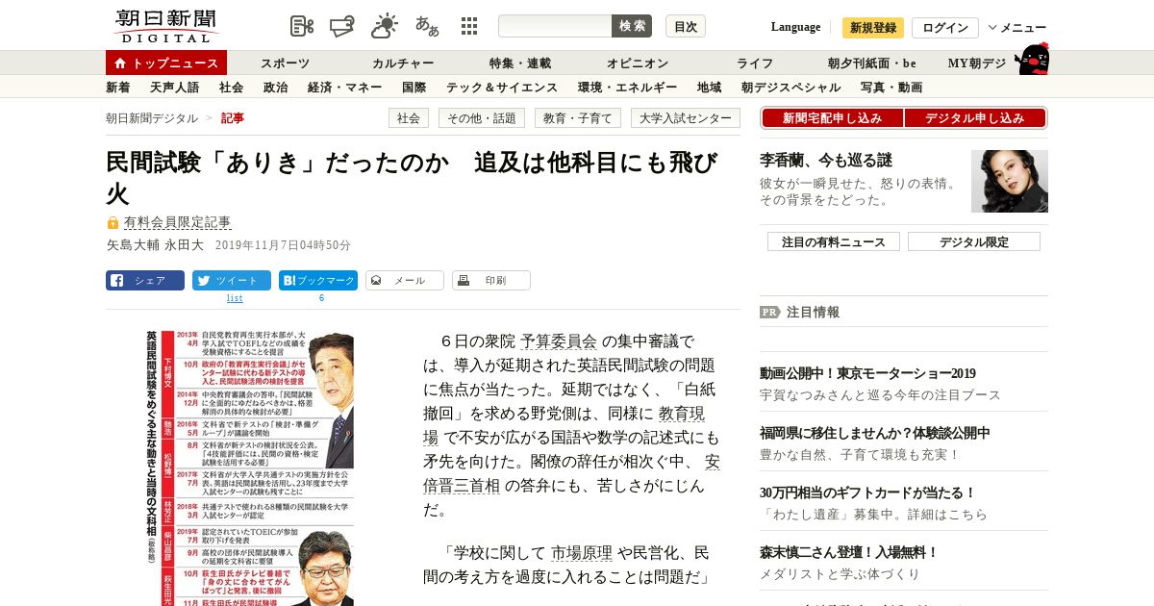Click デジタル申し込み button

[x=975, y=118]
